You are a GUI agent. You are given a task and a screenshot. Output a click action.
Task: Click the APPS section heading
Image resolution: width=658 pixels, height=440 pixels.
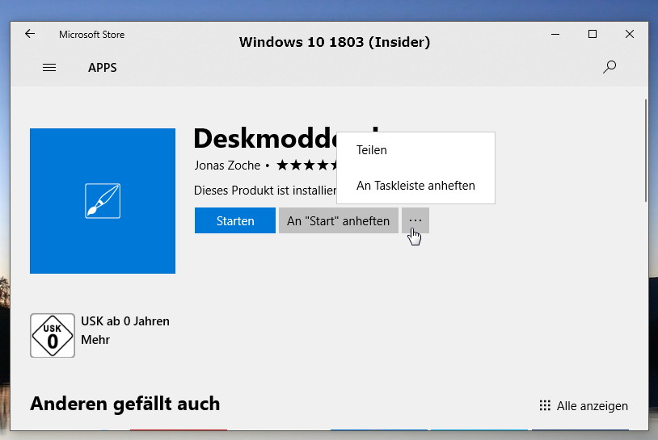(103, 68)
